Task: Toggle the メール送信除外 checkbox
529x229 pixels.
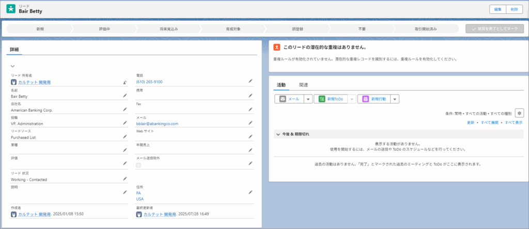Action: click(x=138, y=165)
